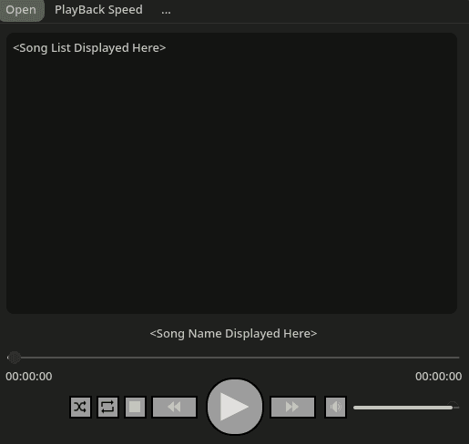Screen dimensions: 469x444
Task: Click the song list display area
Action: (231, 173)
